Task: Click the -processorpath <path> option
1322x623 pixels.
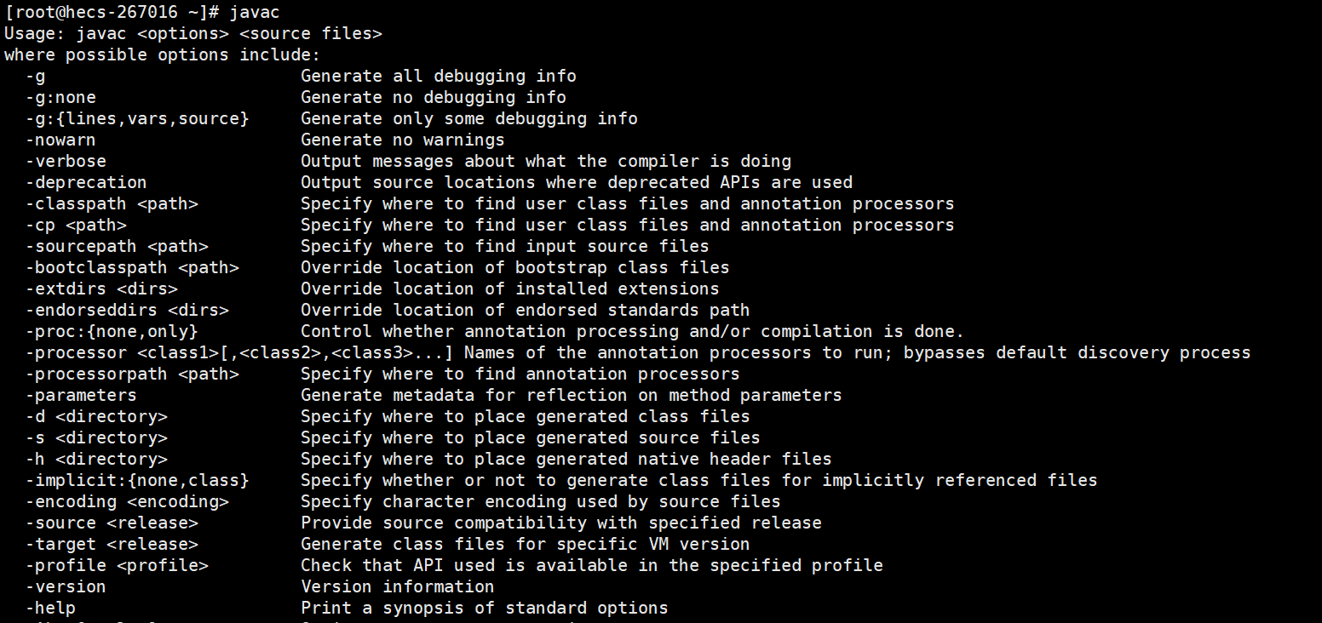Action: click(x=132, y=374)
